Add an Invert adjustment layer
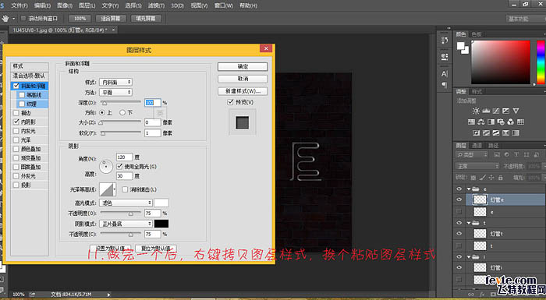The width and height of the screenshot is (546, 300). [476, 133]
